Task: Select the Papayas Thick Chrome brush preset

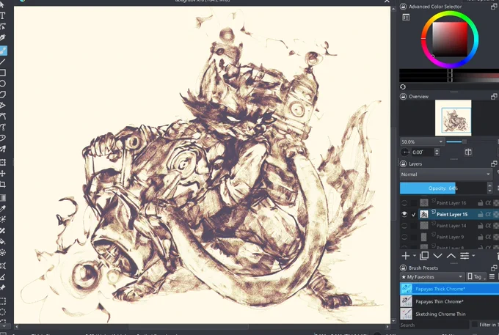Action: [449, 289]
